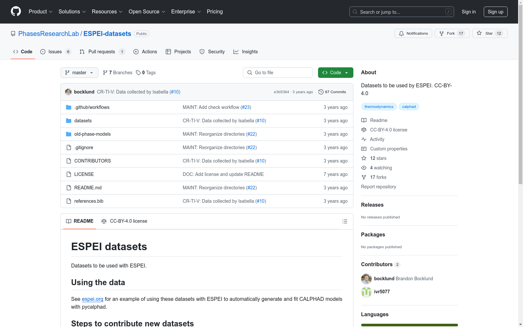Click the tag icon beside 0 Tags
523x327 pixels.
point(138,73)
